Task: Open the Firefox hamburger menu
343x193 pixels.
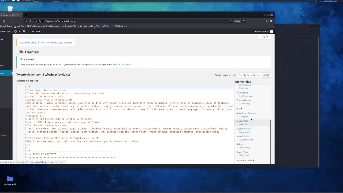Action: tap(271, 21)
